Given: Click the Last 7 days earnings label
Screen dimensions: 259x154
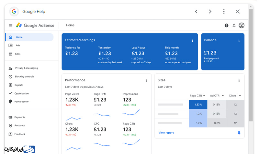Looking at the screenshot, I should point(139,47).
